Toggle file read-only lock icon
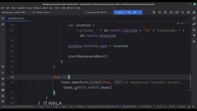Viewport: 197px width, 111px height. coord(189,107)
